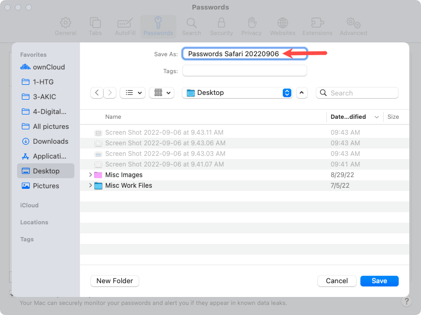Click the Cancel button
Image resolution: width=421 pixels, height=315 pixels.
pyautogui.click(x=336, y=281)
